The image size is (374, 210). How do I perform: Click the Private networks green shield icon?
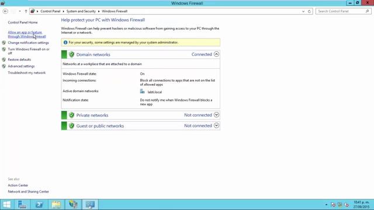point(71,116)
